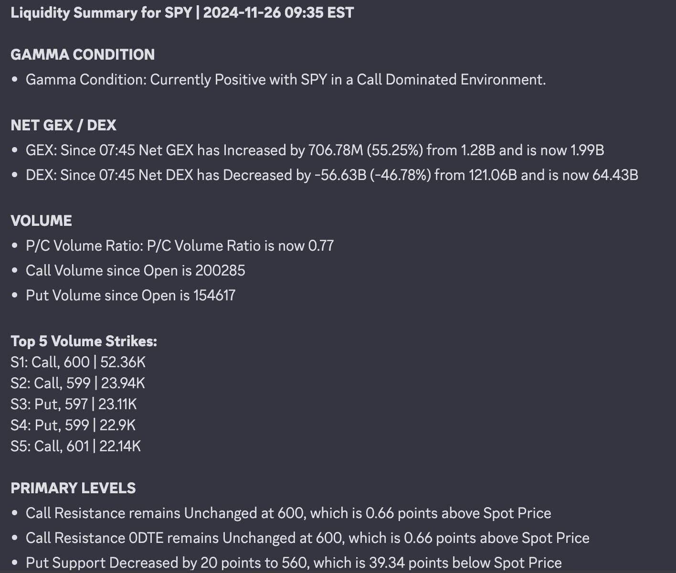Click the GEX Net GEX Increased line
The image size is (676, 573).
click(x=315, y=150)
